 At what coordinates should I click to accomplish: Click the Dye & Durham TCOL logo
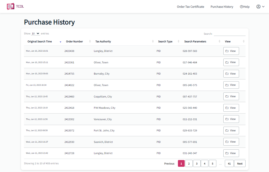point(15,6)
